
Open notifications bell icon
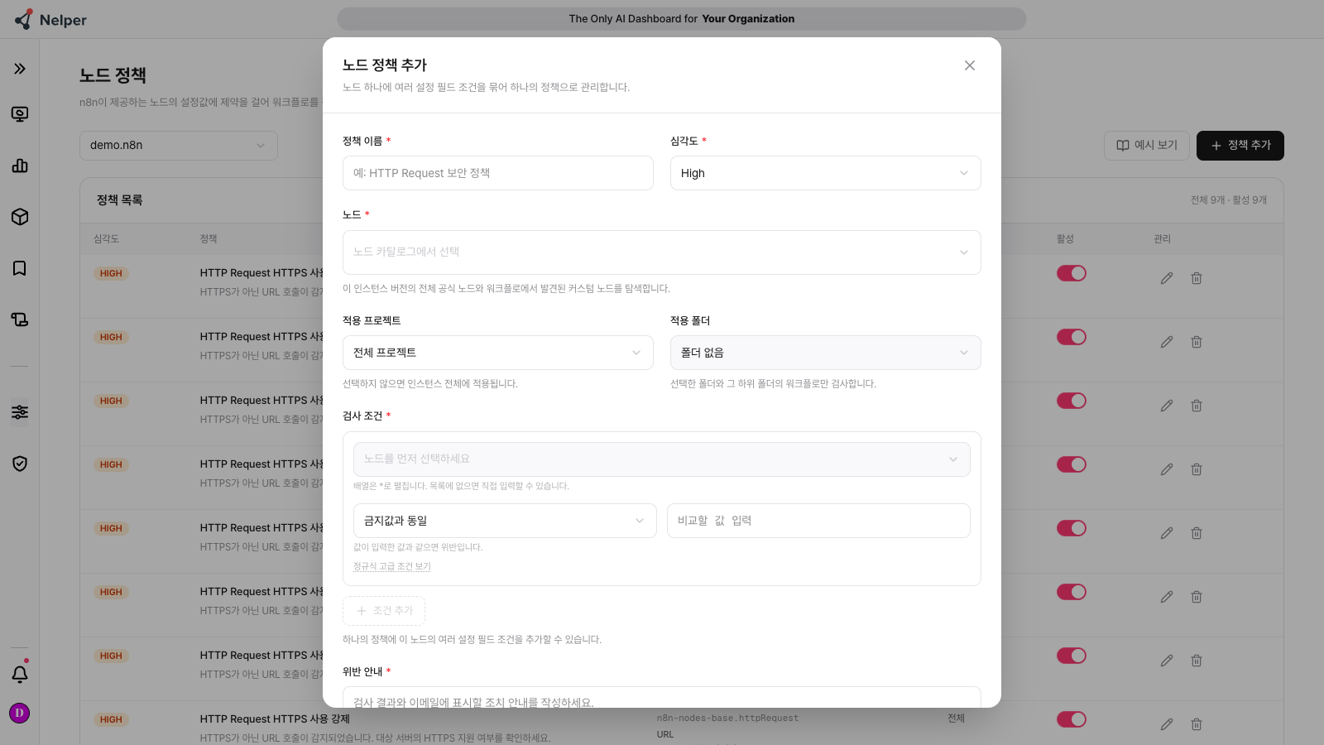[20, 674]
